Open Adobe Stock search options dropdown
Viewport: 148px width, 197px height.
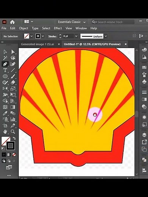tap(94, 22)
